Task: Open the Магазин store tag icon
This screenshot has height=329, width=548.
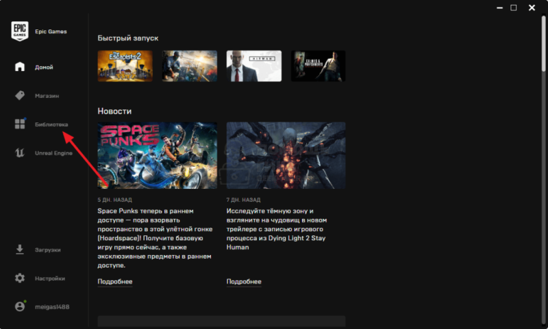Action: pos(20,95)
